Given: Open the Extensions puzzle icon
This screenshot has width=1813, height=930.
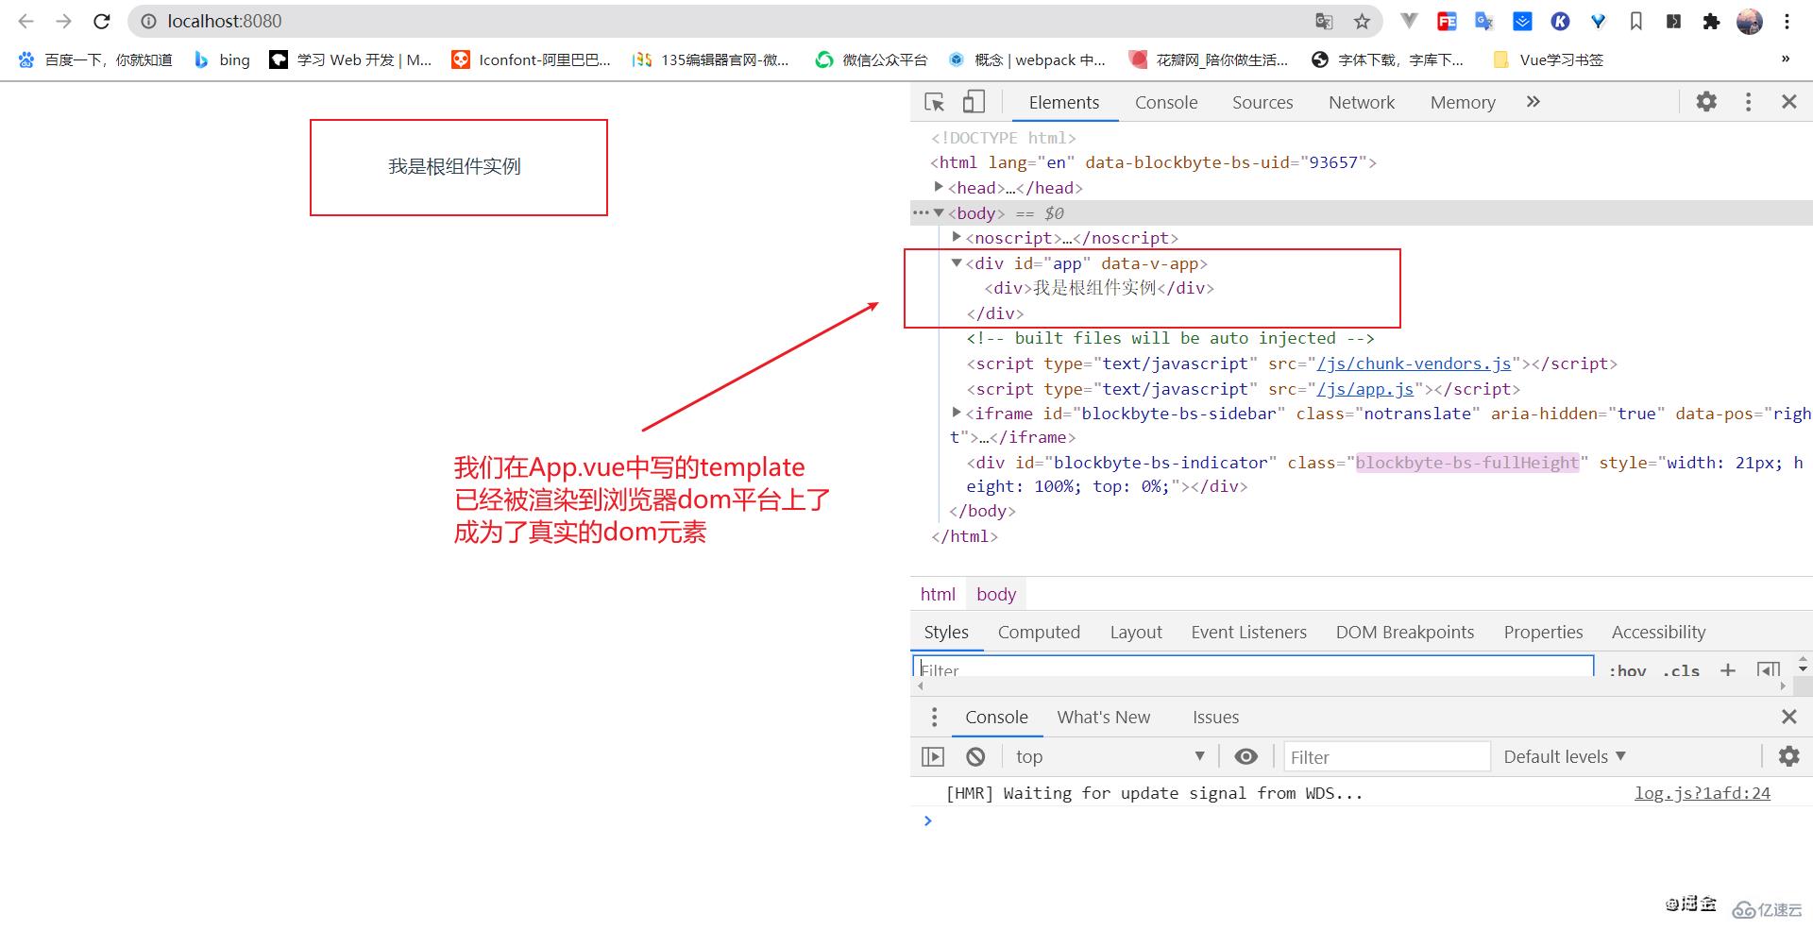Looking at the screenshot, I should [x=1711, y=21].
